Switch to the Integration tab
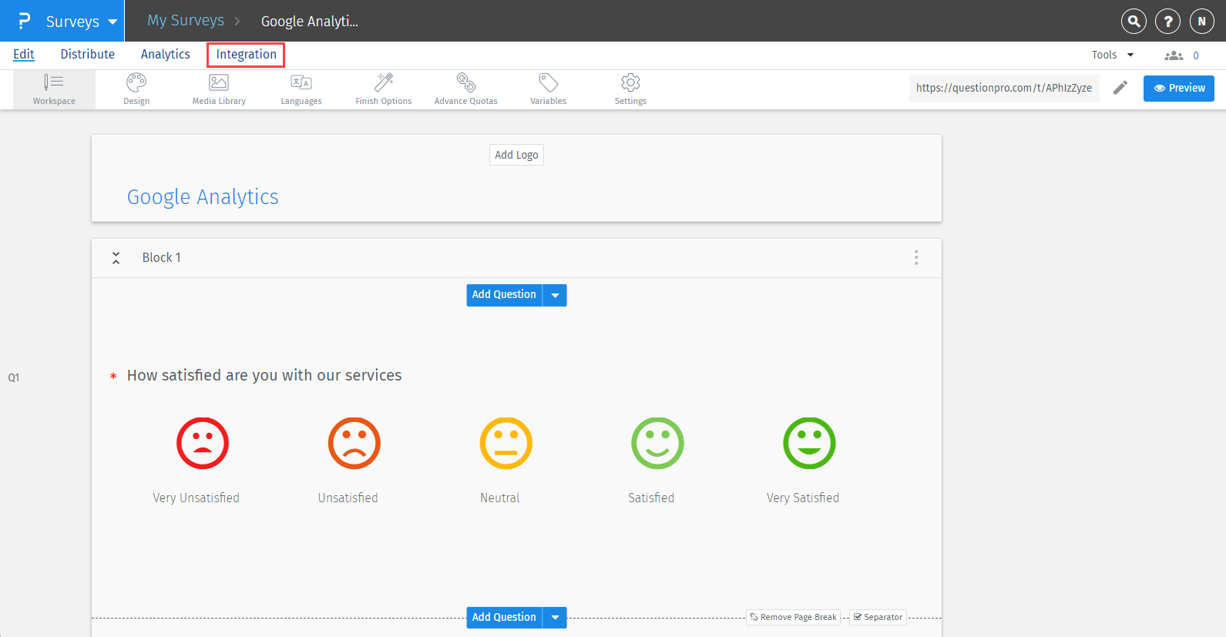 click(x=246, y=54)
